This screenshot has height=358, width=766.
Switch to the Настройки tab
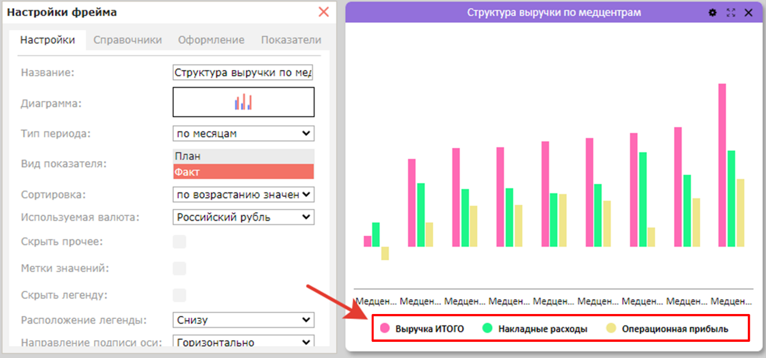pyautogui.click(x=48, y=40)
